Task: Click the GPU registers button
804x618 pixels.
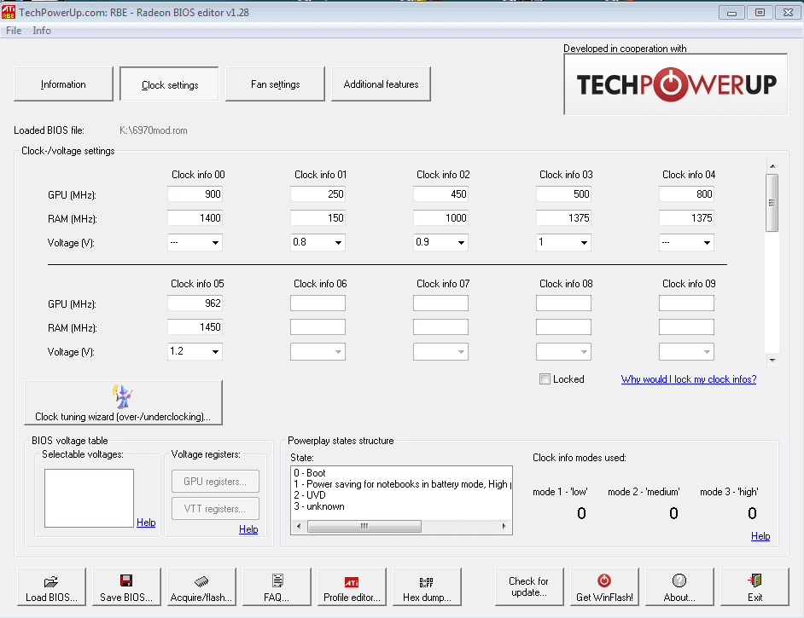Action: [215, 482]
